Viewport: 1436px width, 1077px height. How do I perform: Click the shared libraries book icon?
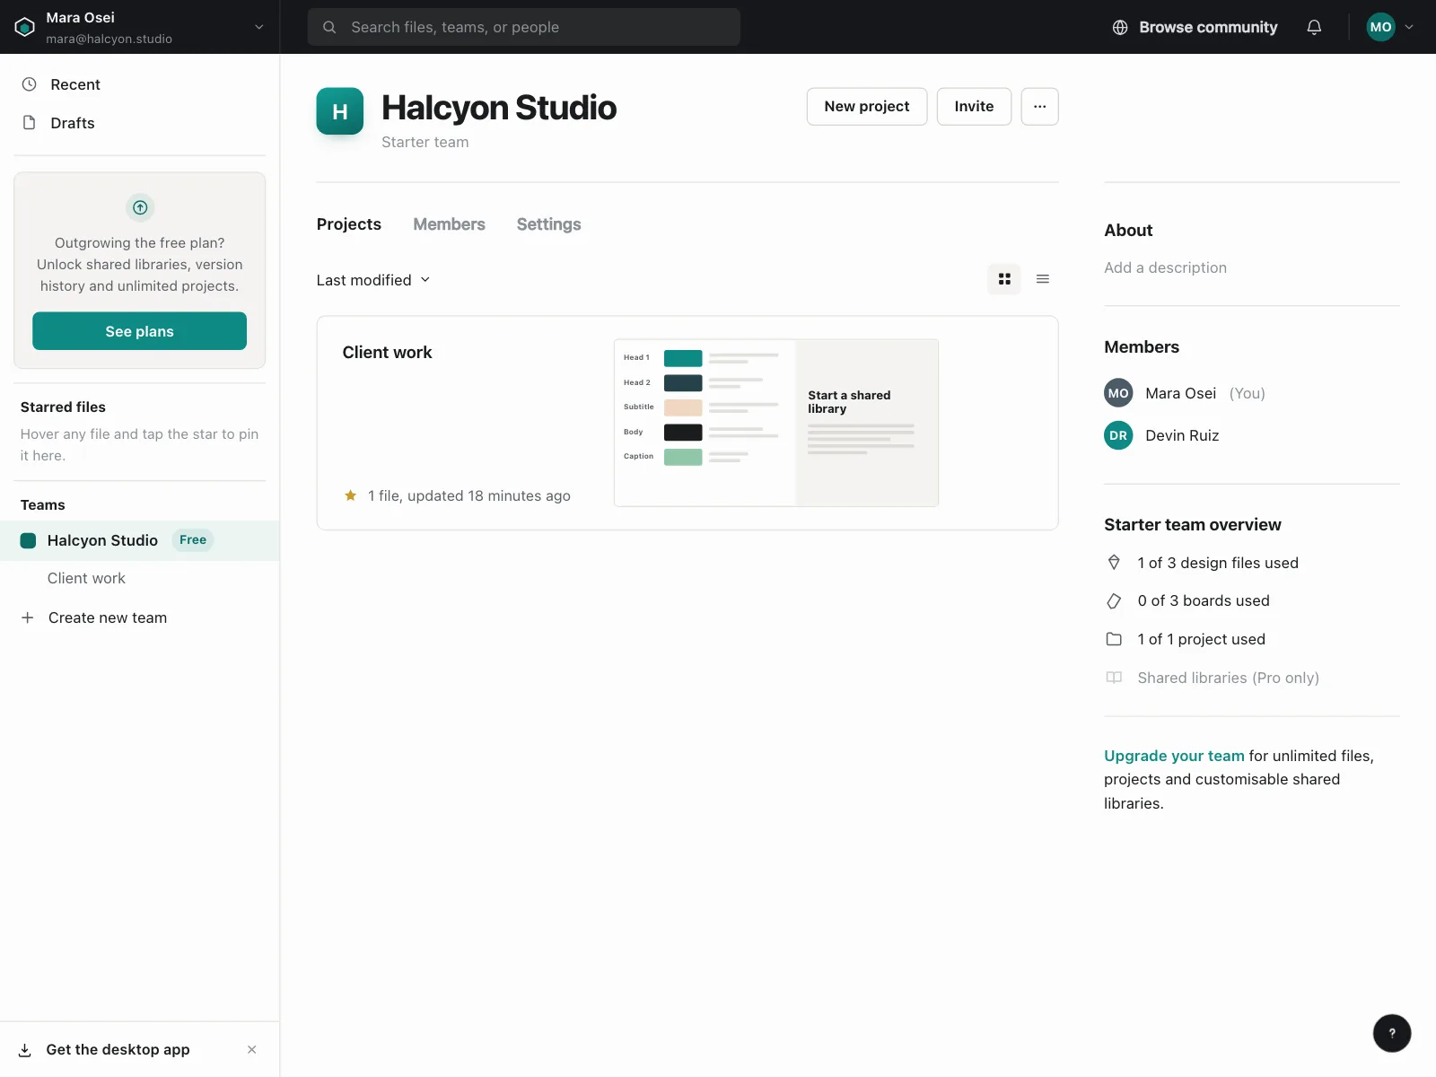tap(1114, 678)
